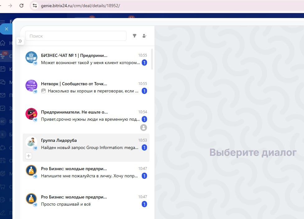Click the gray user icon under Предприниматели chat
This screenshot has width=304, height=219.
(144, 128)
